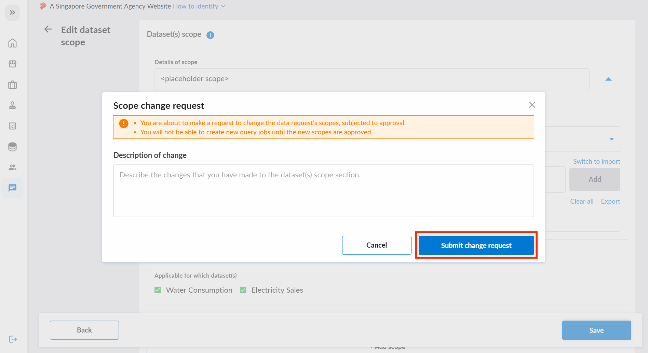Image resolution: width=648 pixels, height=353 pixels.
Task: Focus the Description of change text area
Action: [323, 191]
